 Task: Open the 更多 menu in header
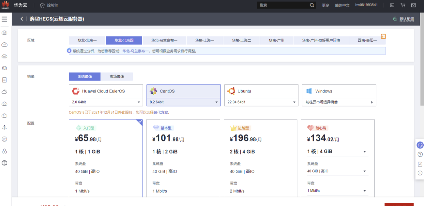325,5
